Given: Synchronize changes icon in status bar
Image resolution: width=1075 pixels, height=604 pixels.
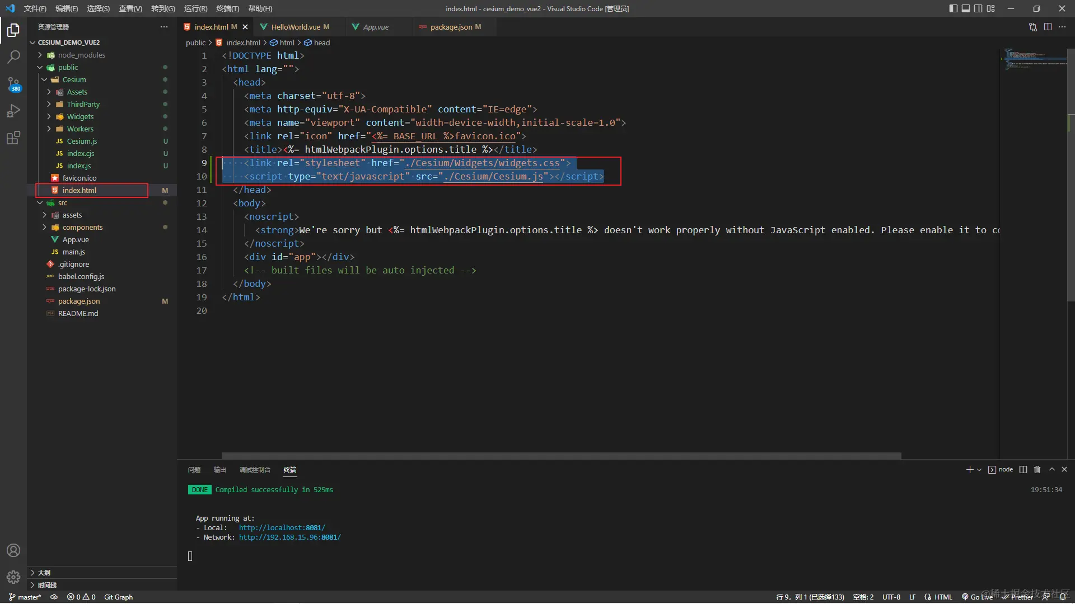Looking at the screenshot, I should point(54,597).
